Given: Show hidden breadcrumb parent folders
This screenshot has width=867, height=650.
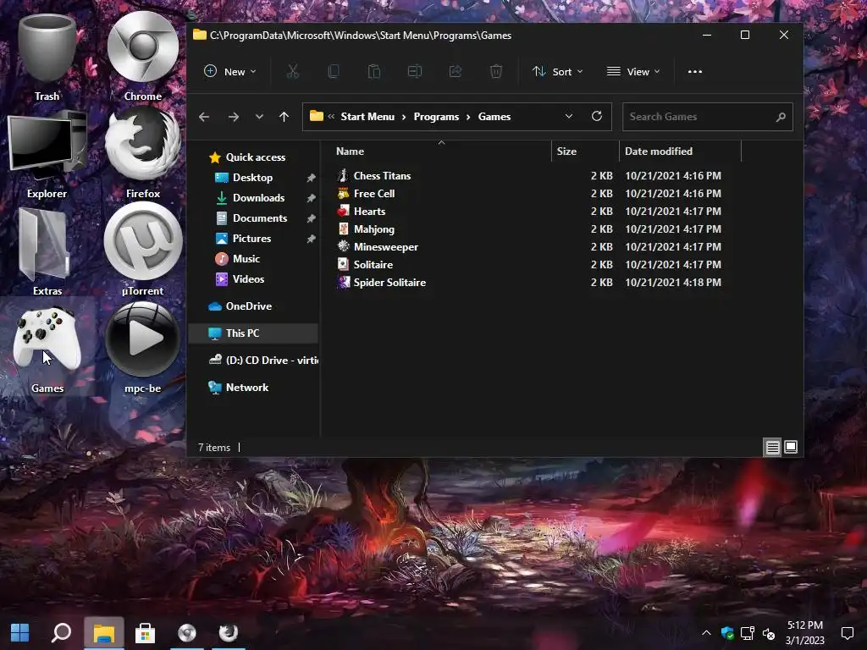Looking at the screenshot, I should click(331, 116).
